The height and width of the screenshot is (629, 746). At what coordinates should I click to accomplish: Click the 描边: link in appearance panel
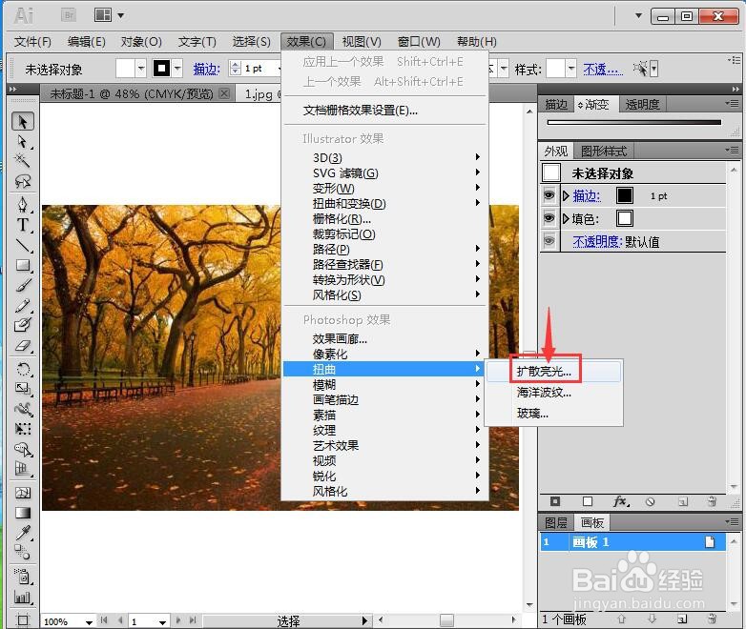(x=586, y=195)
